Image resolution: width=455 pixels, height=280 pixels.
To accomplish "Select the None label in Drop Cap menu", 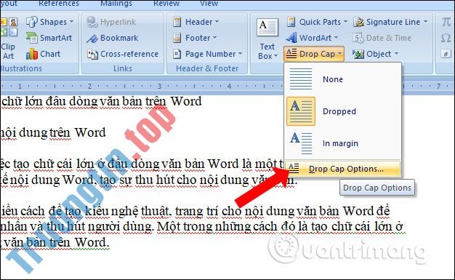I will pos(333,79).
